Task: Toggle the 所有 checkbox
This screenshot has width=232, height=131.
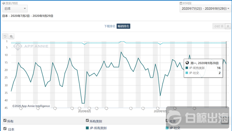Action: pyautogui.click(x=5, y=121)
